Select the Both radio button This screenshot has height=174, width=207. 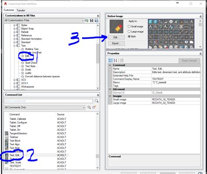129,37
